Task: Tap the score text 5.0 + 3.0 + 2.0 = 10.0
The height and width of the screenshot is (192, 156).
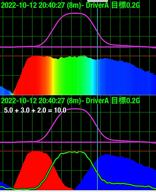Action: click(x=35, y=110)
